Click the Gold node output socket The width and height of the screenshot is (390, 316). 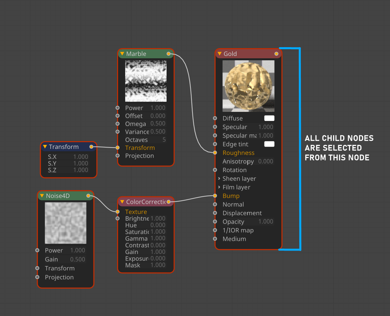click(276, 54)
